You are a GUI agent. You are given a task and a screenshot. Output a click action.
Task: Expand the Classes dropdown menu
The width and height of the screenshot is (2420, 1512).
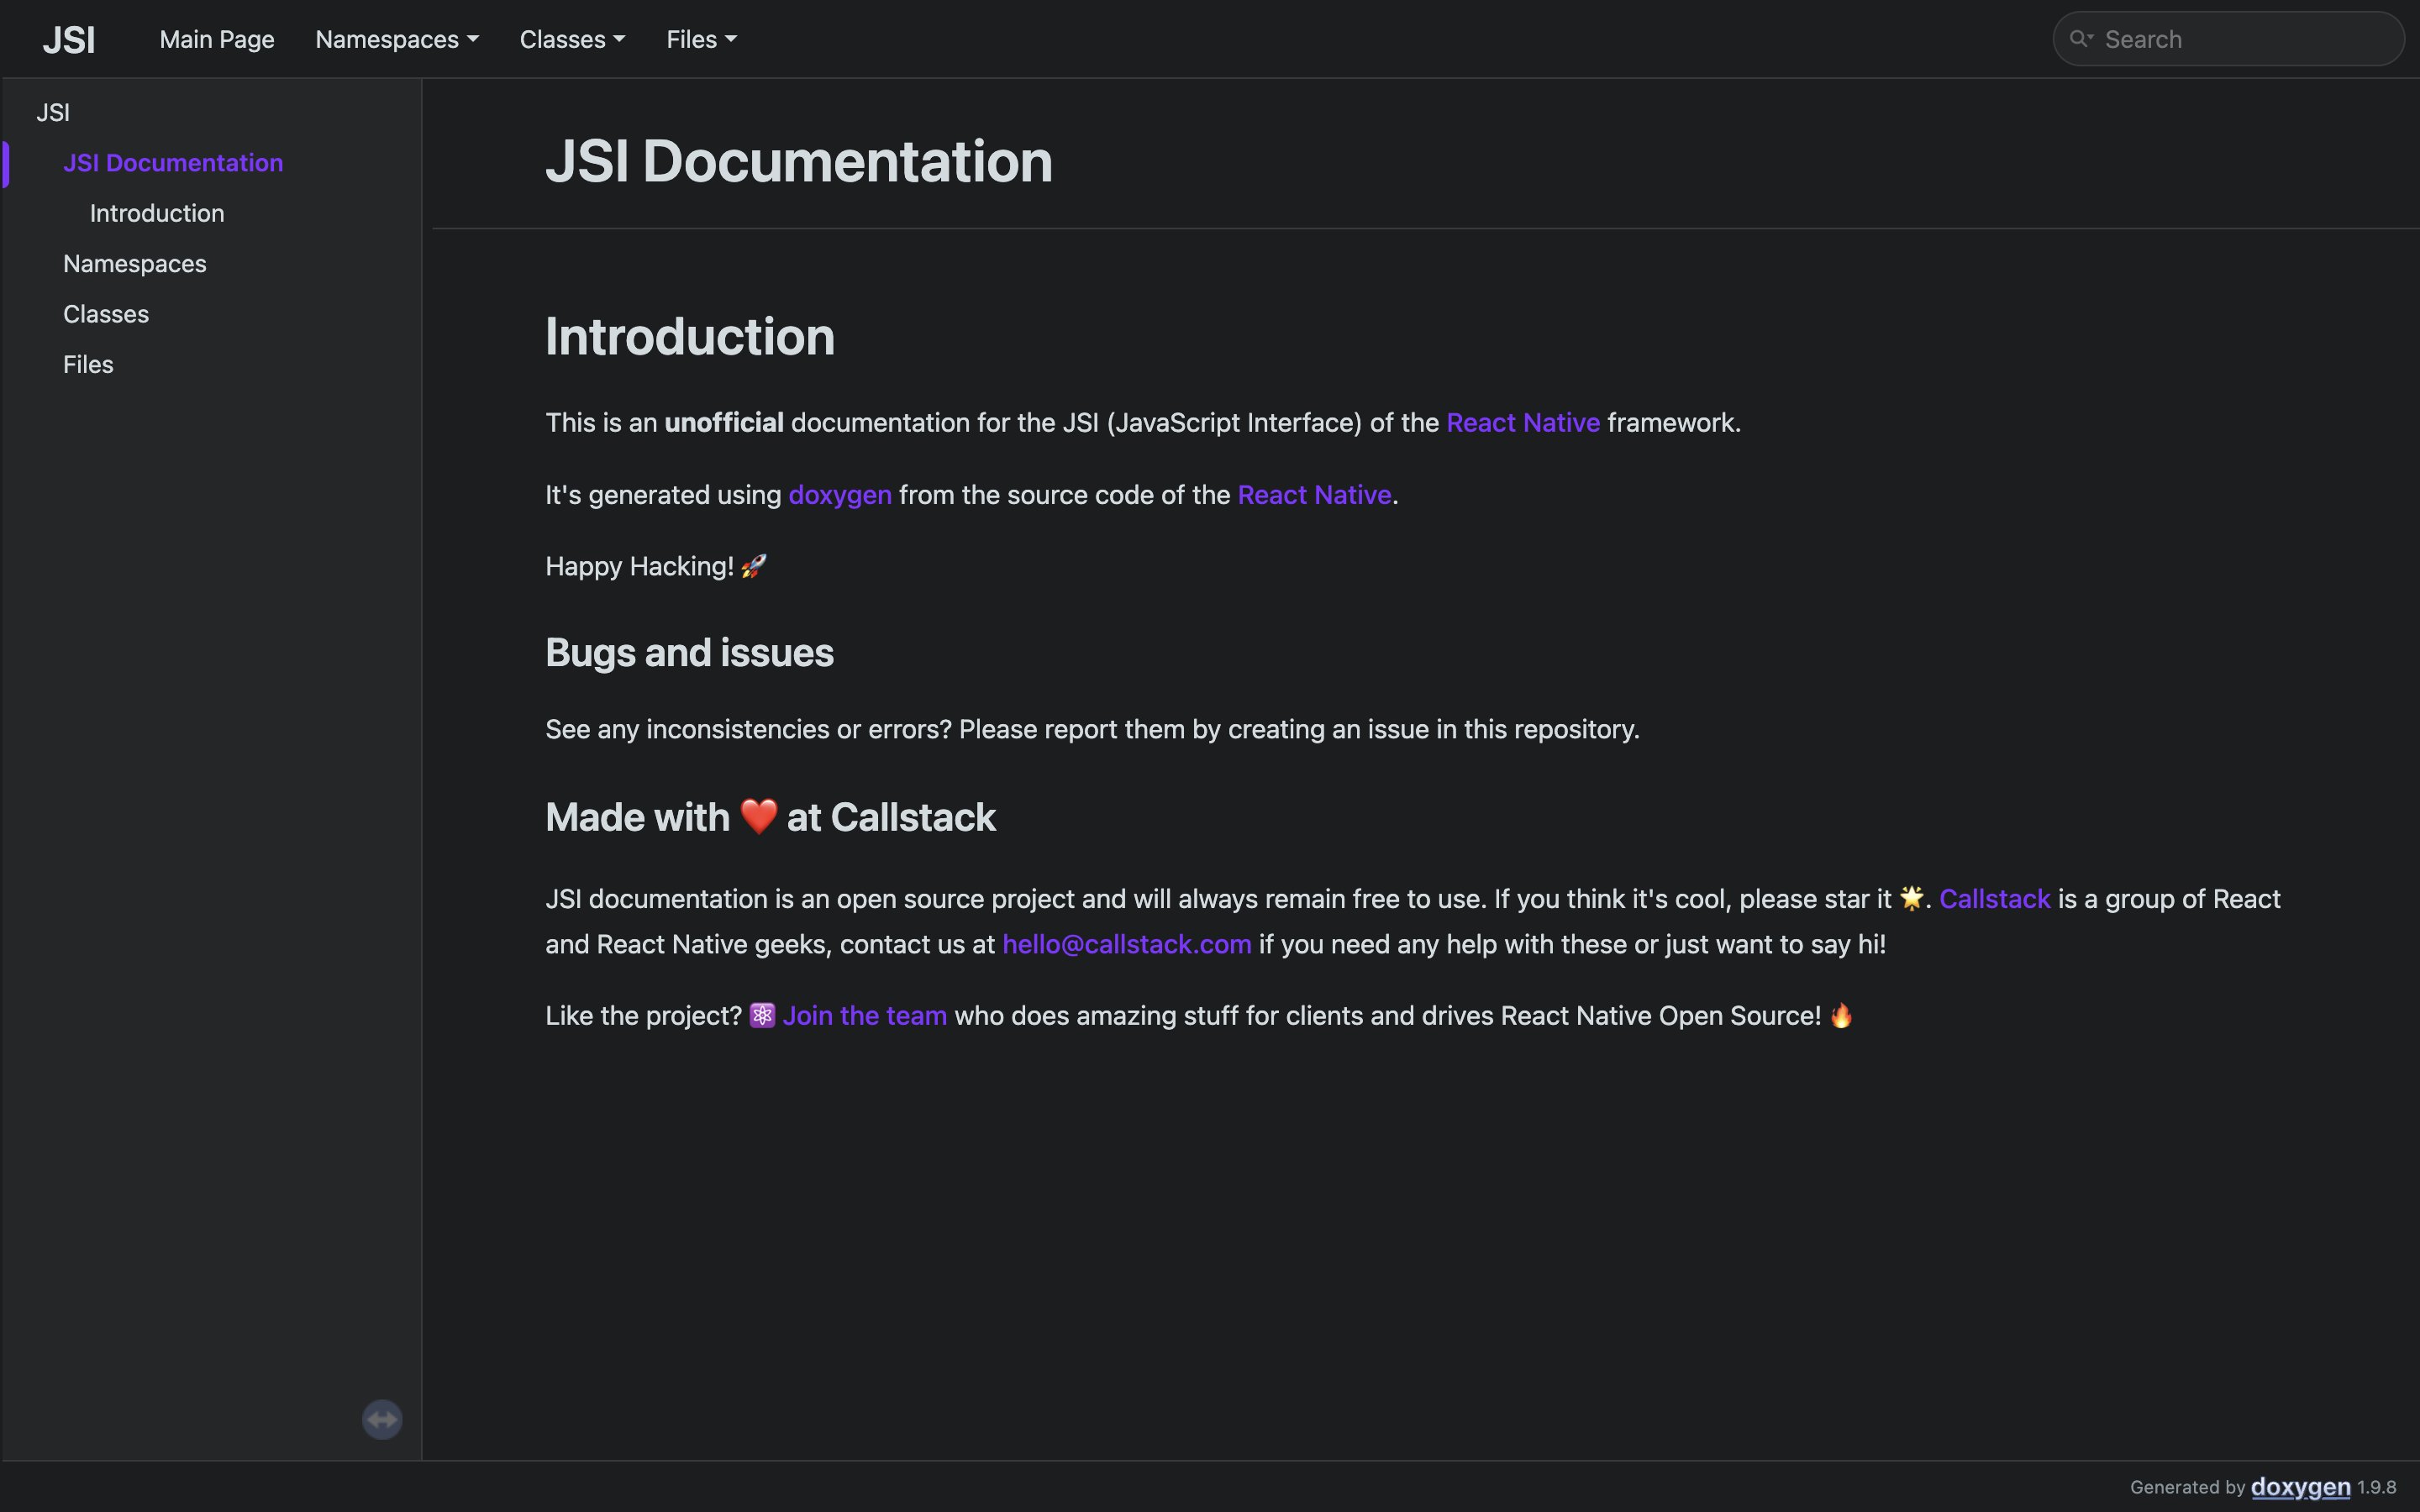pos(572,39)
